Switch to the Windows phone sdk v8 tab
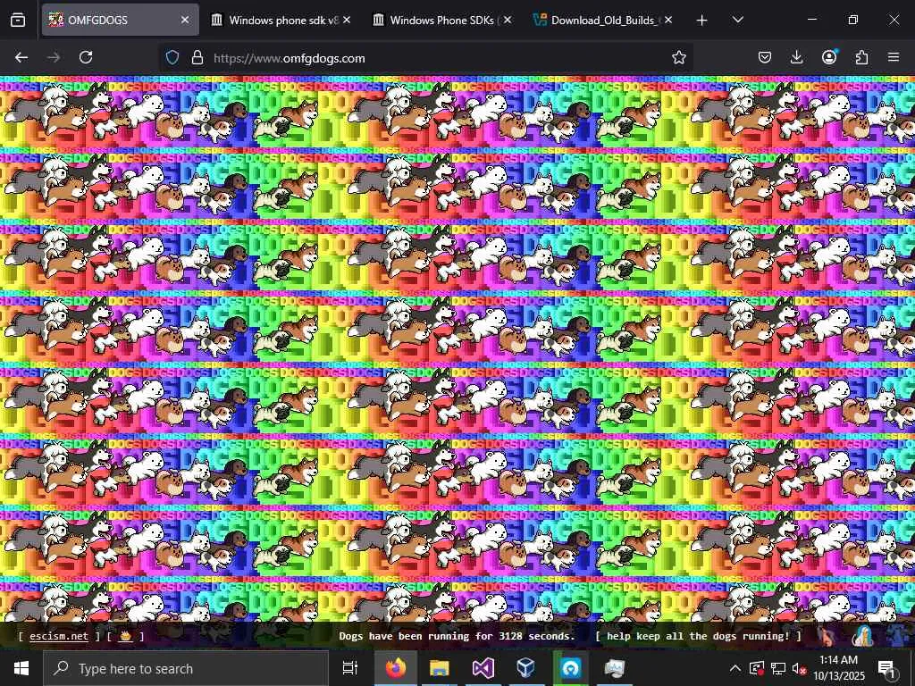The image size is (915, 686). pos(281,20)
